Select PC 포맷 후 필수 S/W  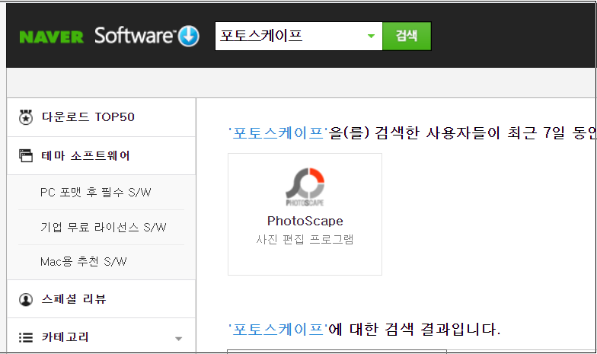coord(96,192)
